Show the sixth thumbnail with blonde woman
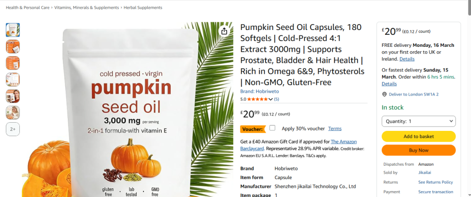The image size is (471, 197). tap(13, 113)
